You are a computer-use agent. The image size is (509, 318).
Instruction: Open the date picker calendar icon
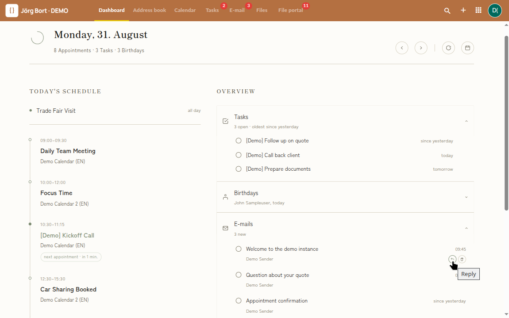(x=467, y=48)
